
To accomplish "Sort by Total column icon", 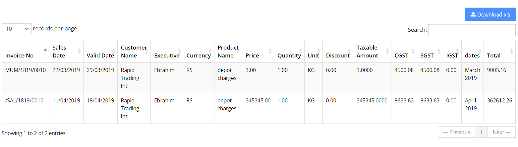I will (511, 51).
